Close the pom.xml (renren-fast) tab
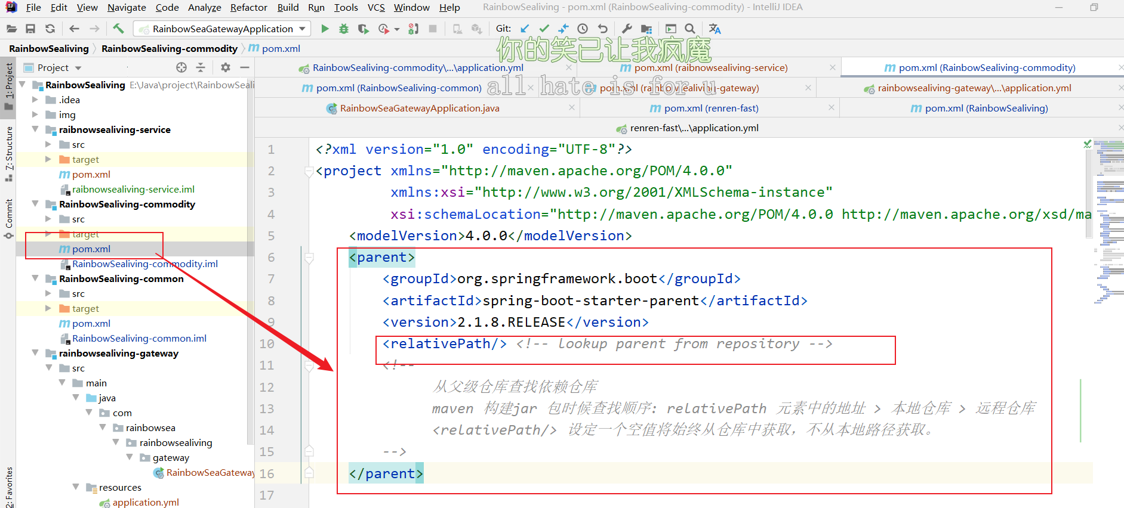 coord(832,108)
